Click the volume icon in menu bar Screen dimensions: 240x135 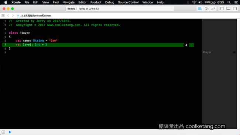[x=200, y=2]
